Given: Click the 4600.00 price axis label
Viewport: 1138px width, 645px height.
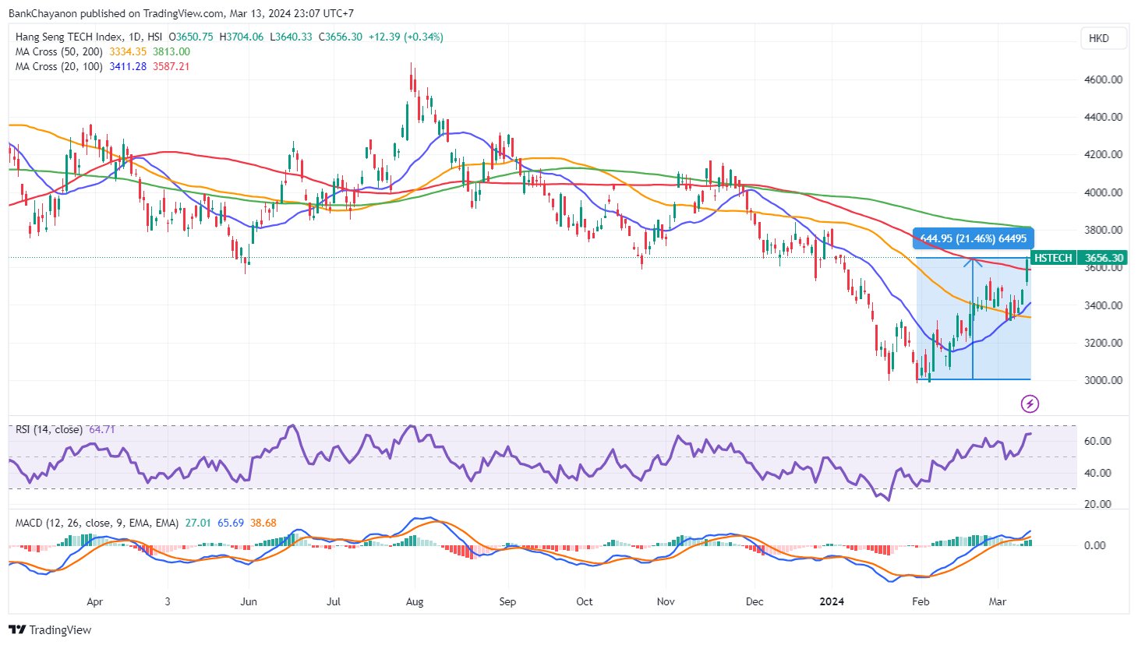Looking at the screenshot, I should coord(1104,79).
